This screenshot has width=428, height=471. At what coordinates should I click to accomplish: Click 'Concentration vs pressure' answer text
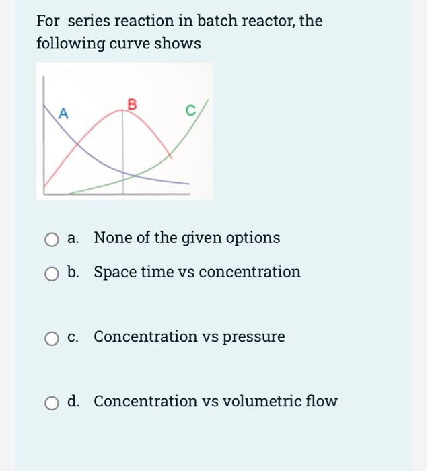(x=189, y=336)
